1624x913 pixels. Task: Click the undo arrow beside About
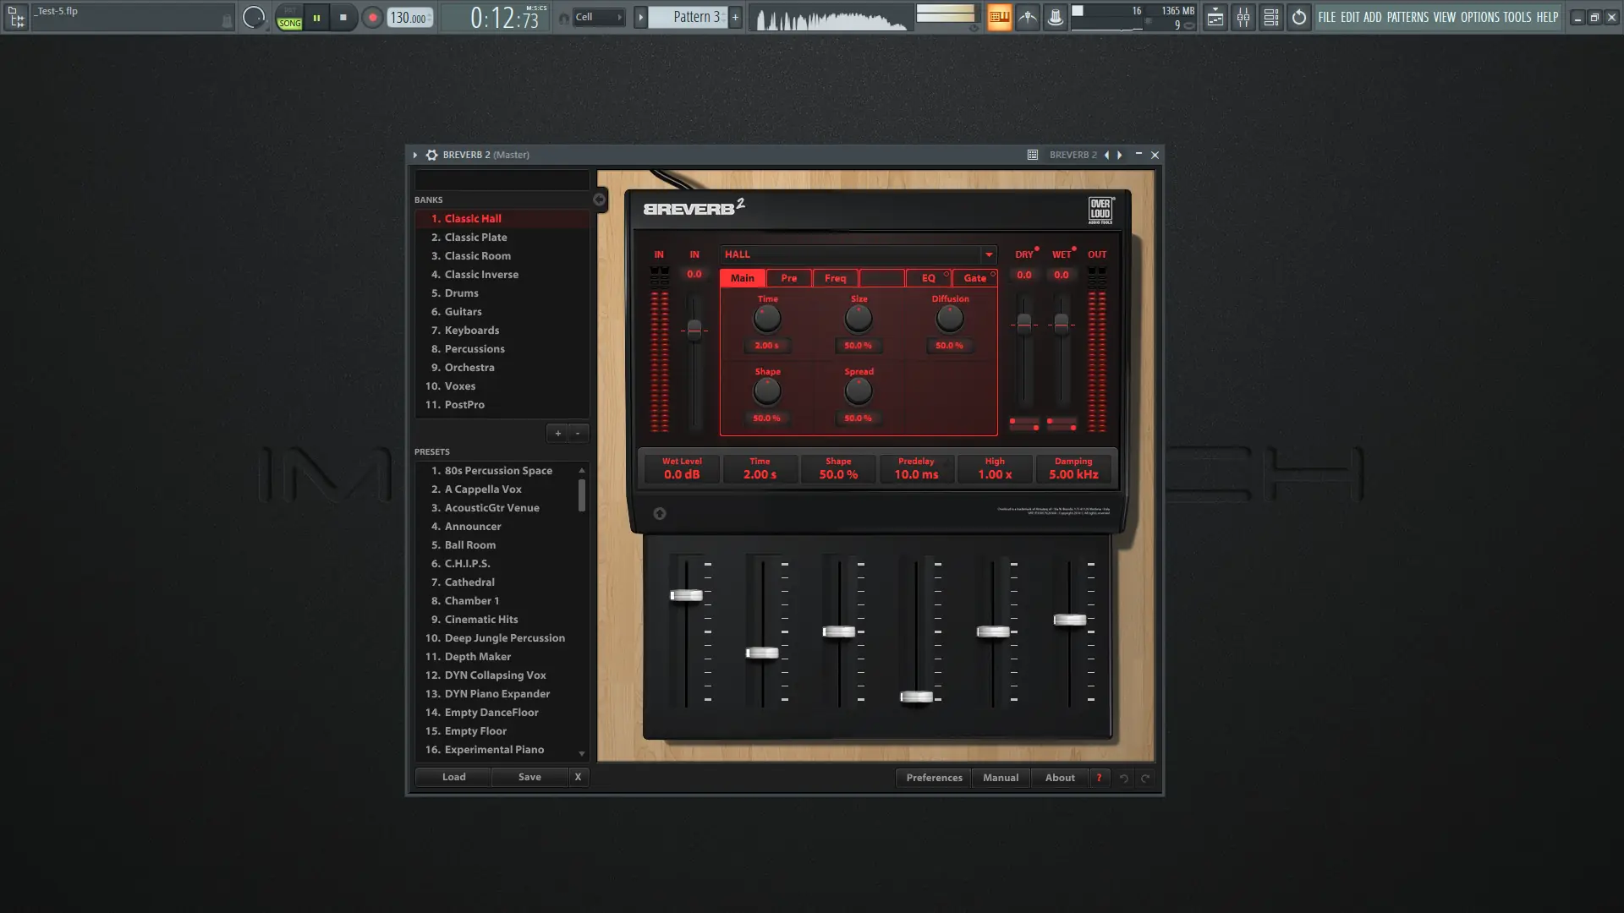tap(1124, 778)
